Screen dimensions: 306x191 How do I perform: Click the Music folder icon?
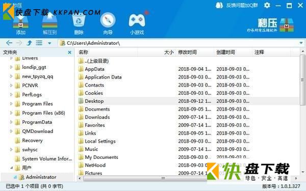tap(81, 149)
